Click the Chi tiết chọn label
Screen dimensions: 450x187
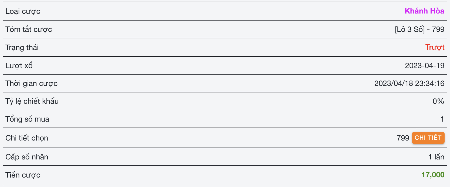27,138
